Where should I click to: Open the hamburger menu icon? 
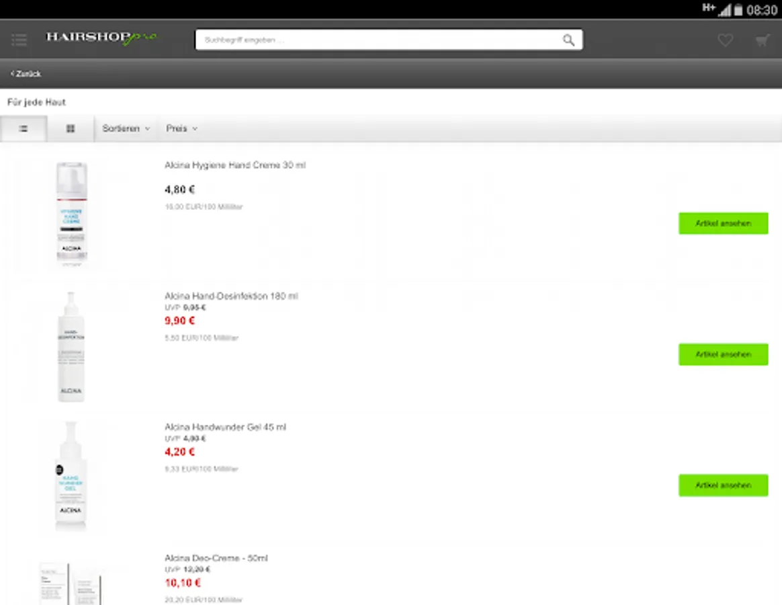[x=19, y=40]
